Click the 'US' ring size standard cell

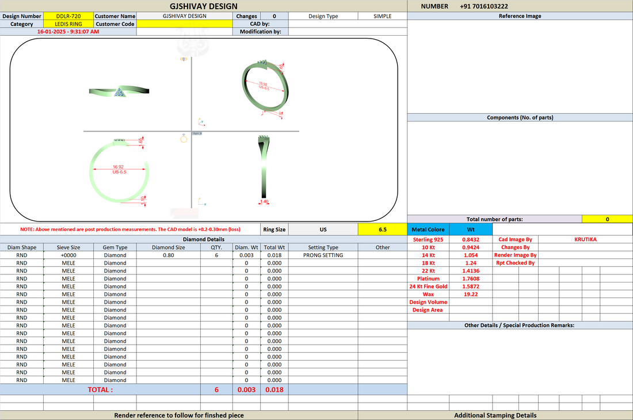323,229
